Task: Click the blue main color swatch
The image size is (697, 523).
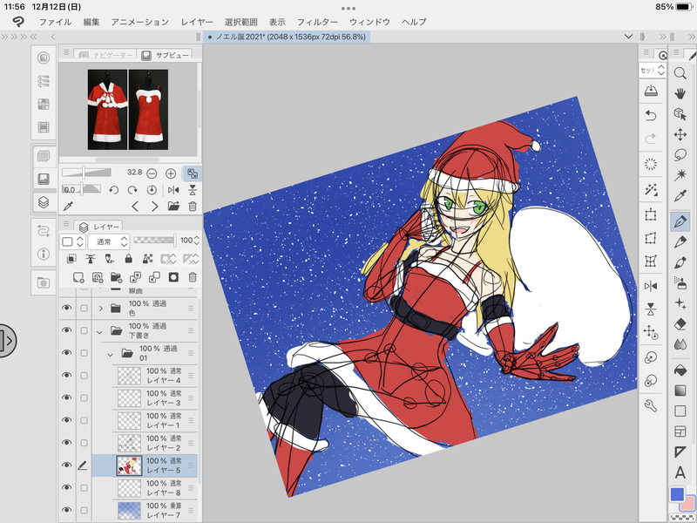Action: [x=676, y=495]
